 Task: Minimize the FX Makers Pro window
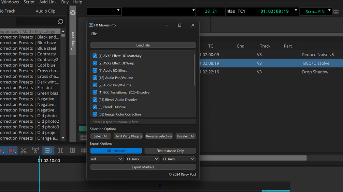tap(167, 25)
